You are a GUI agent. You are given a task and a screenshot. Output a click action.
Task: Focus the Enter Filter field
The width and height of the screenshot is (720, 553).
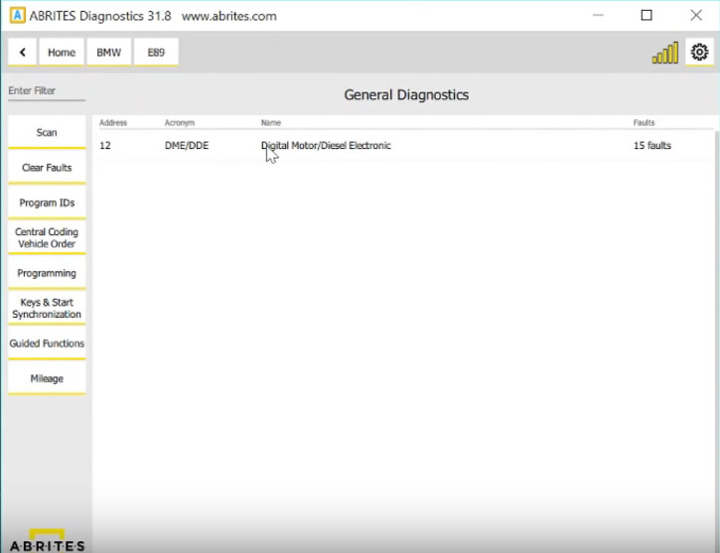point(47,91)
